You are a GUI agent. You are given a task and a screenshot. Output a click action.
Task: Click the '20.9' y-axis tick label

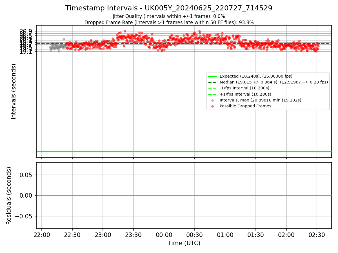(x=26, y=31)
